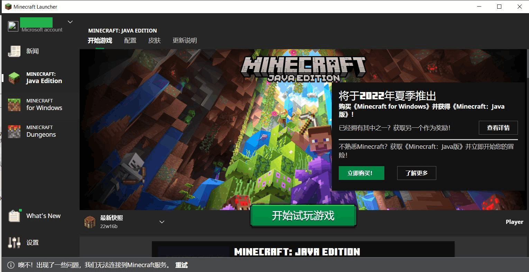Click the 了解更多 button
The width and height of the screenshot is (529, 272).
pyautogui.click(x=417, y=173)
